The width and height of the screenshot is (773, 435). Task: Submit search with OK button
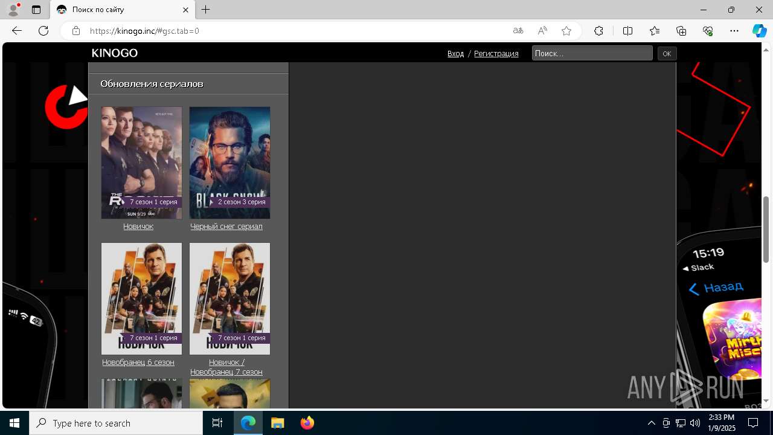tap(667, 54)
